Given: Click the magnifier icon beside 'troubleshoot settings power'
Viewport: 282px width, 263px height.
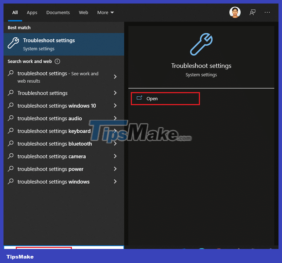Looking at the screenshot, I should [11, 169].
